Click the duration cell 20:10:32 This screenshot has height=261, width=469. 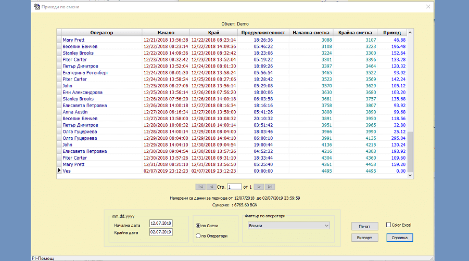click(x=263, y=119)
